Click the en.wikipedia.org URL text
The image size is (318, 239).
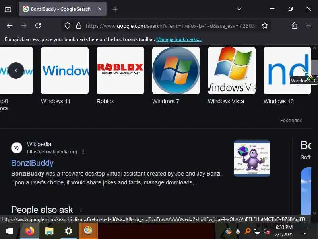pyautogui.click(x=52, y=152)
